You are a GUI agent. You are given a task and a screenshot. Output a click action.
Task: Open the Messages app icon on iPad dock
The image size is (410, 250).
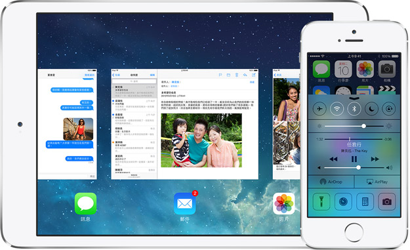[85, 203]
